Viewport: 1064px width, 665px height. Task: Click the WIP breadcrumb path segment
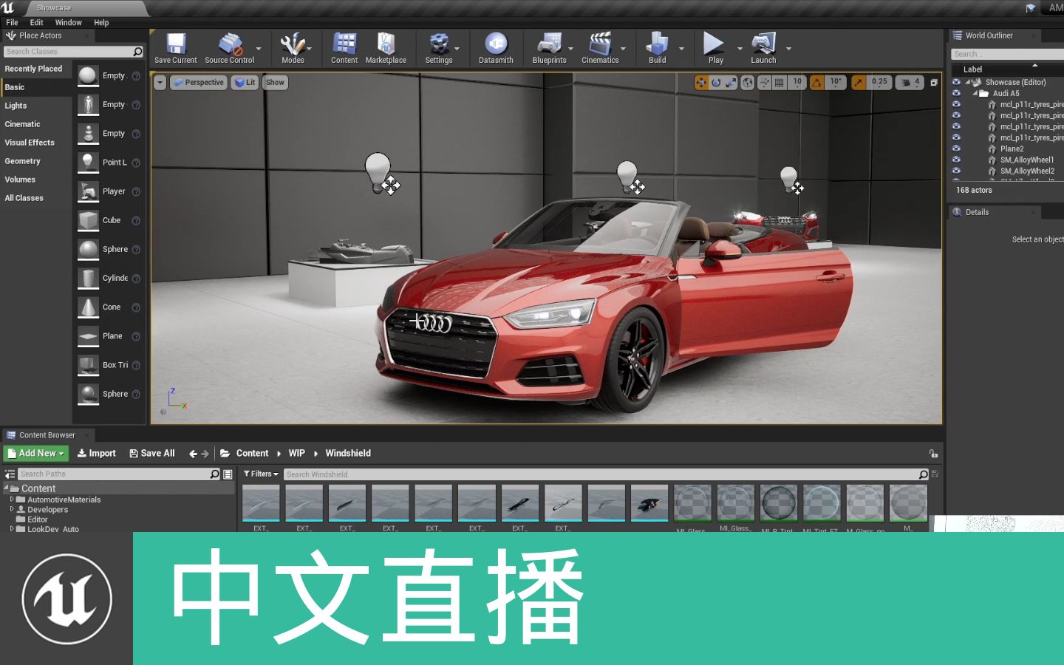coord(296,454)
